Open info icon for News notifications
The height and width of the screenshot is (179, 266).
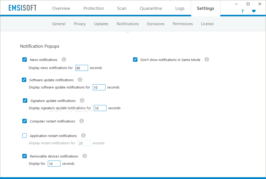pos(64,59)
